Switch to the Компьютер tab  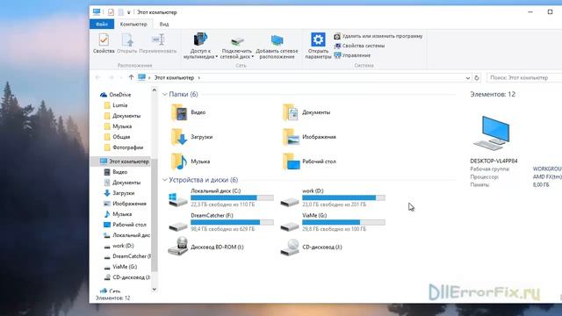point(133,24)
